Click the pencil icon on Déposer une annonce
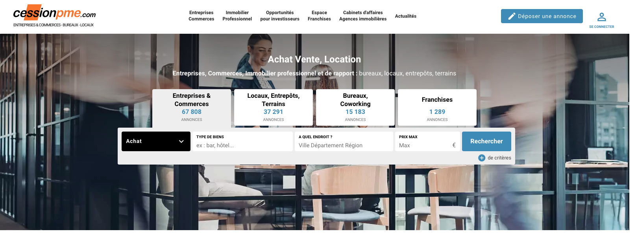This screenshot has width=636, height=238. pos(512,16)
